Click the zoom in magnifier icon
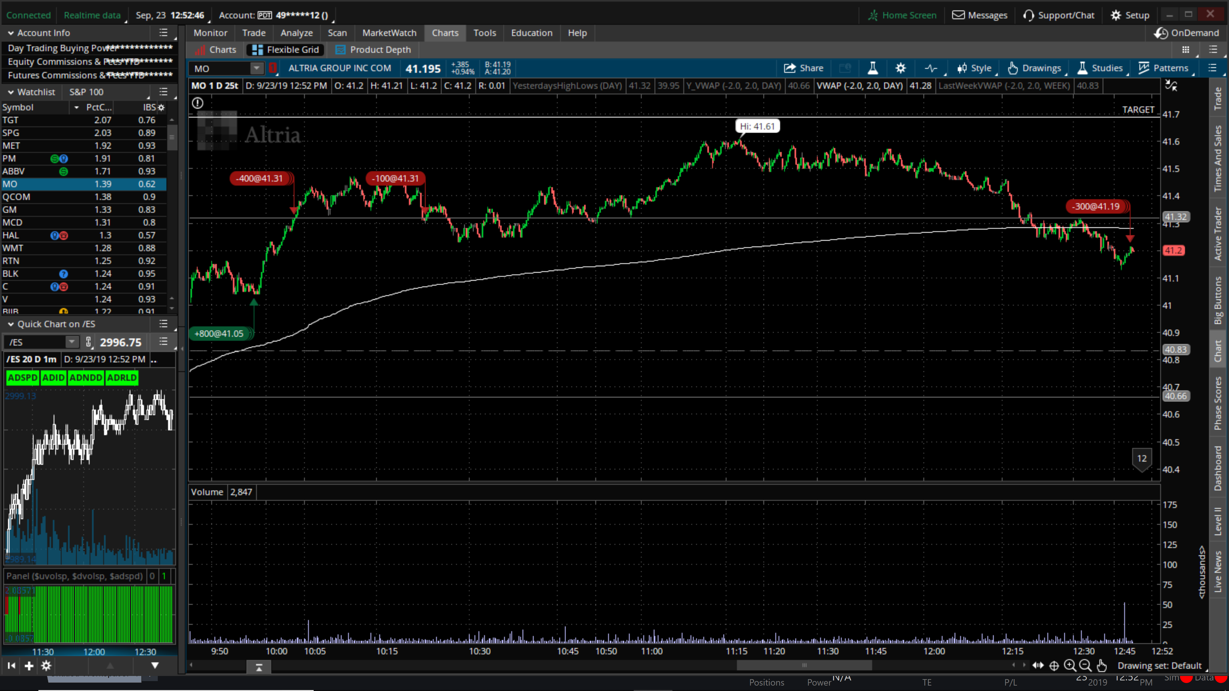The height and width of the screenshot is (691, 1229). 1070,665
